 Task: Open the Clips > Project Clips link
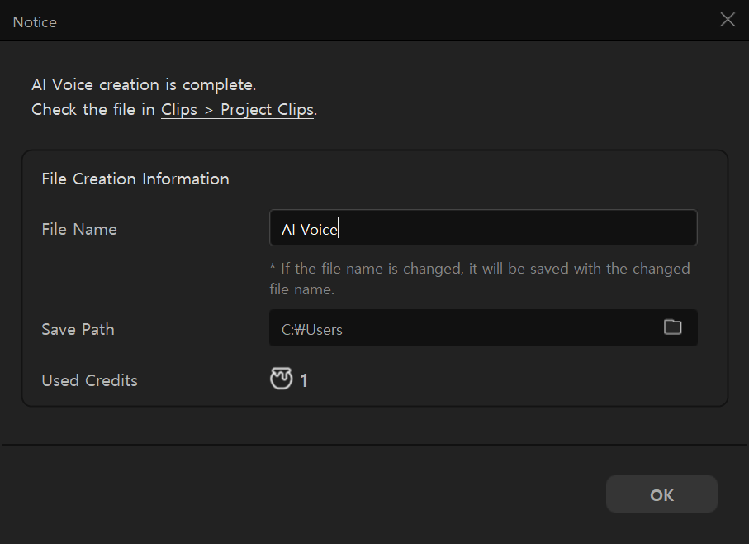point(237,110)
